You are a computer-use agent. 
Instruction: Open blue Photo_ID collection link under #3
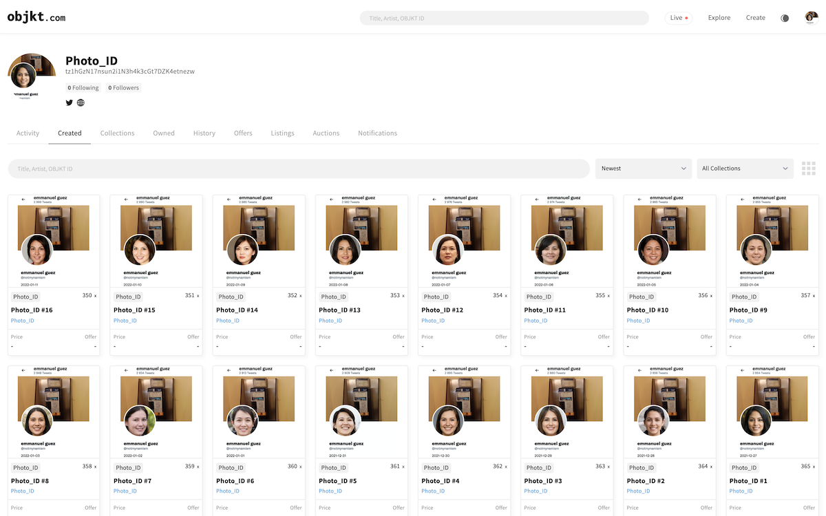pyautogui.click(x=536, y=491)
